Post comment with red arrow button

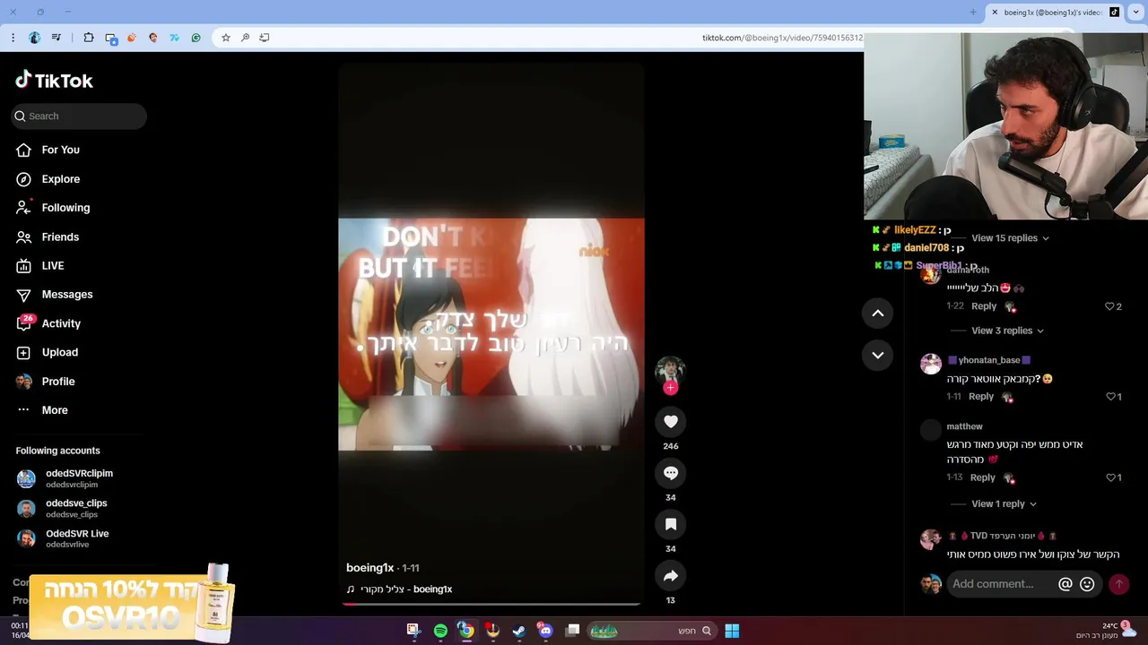(1118, 584)
